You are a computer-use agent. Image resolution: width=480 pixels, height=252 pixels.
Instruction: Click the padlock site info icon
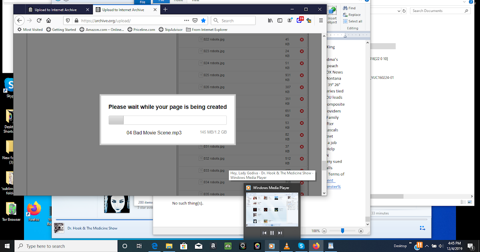tap(76, 20)
